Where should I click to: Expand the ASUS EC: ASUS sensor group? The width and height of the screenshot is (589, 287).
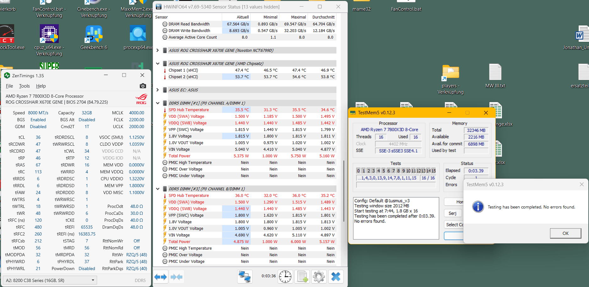point(158,90)
